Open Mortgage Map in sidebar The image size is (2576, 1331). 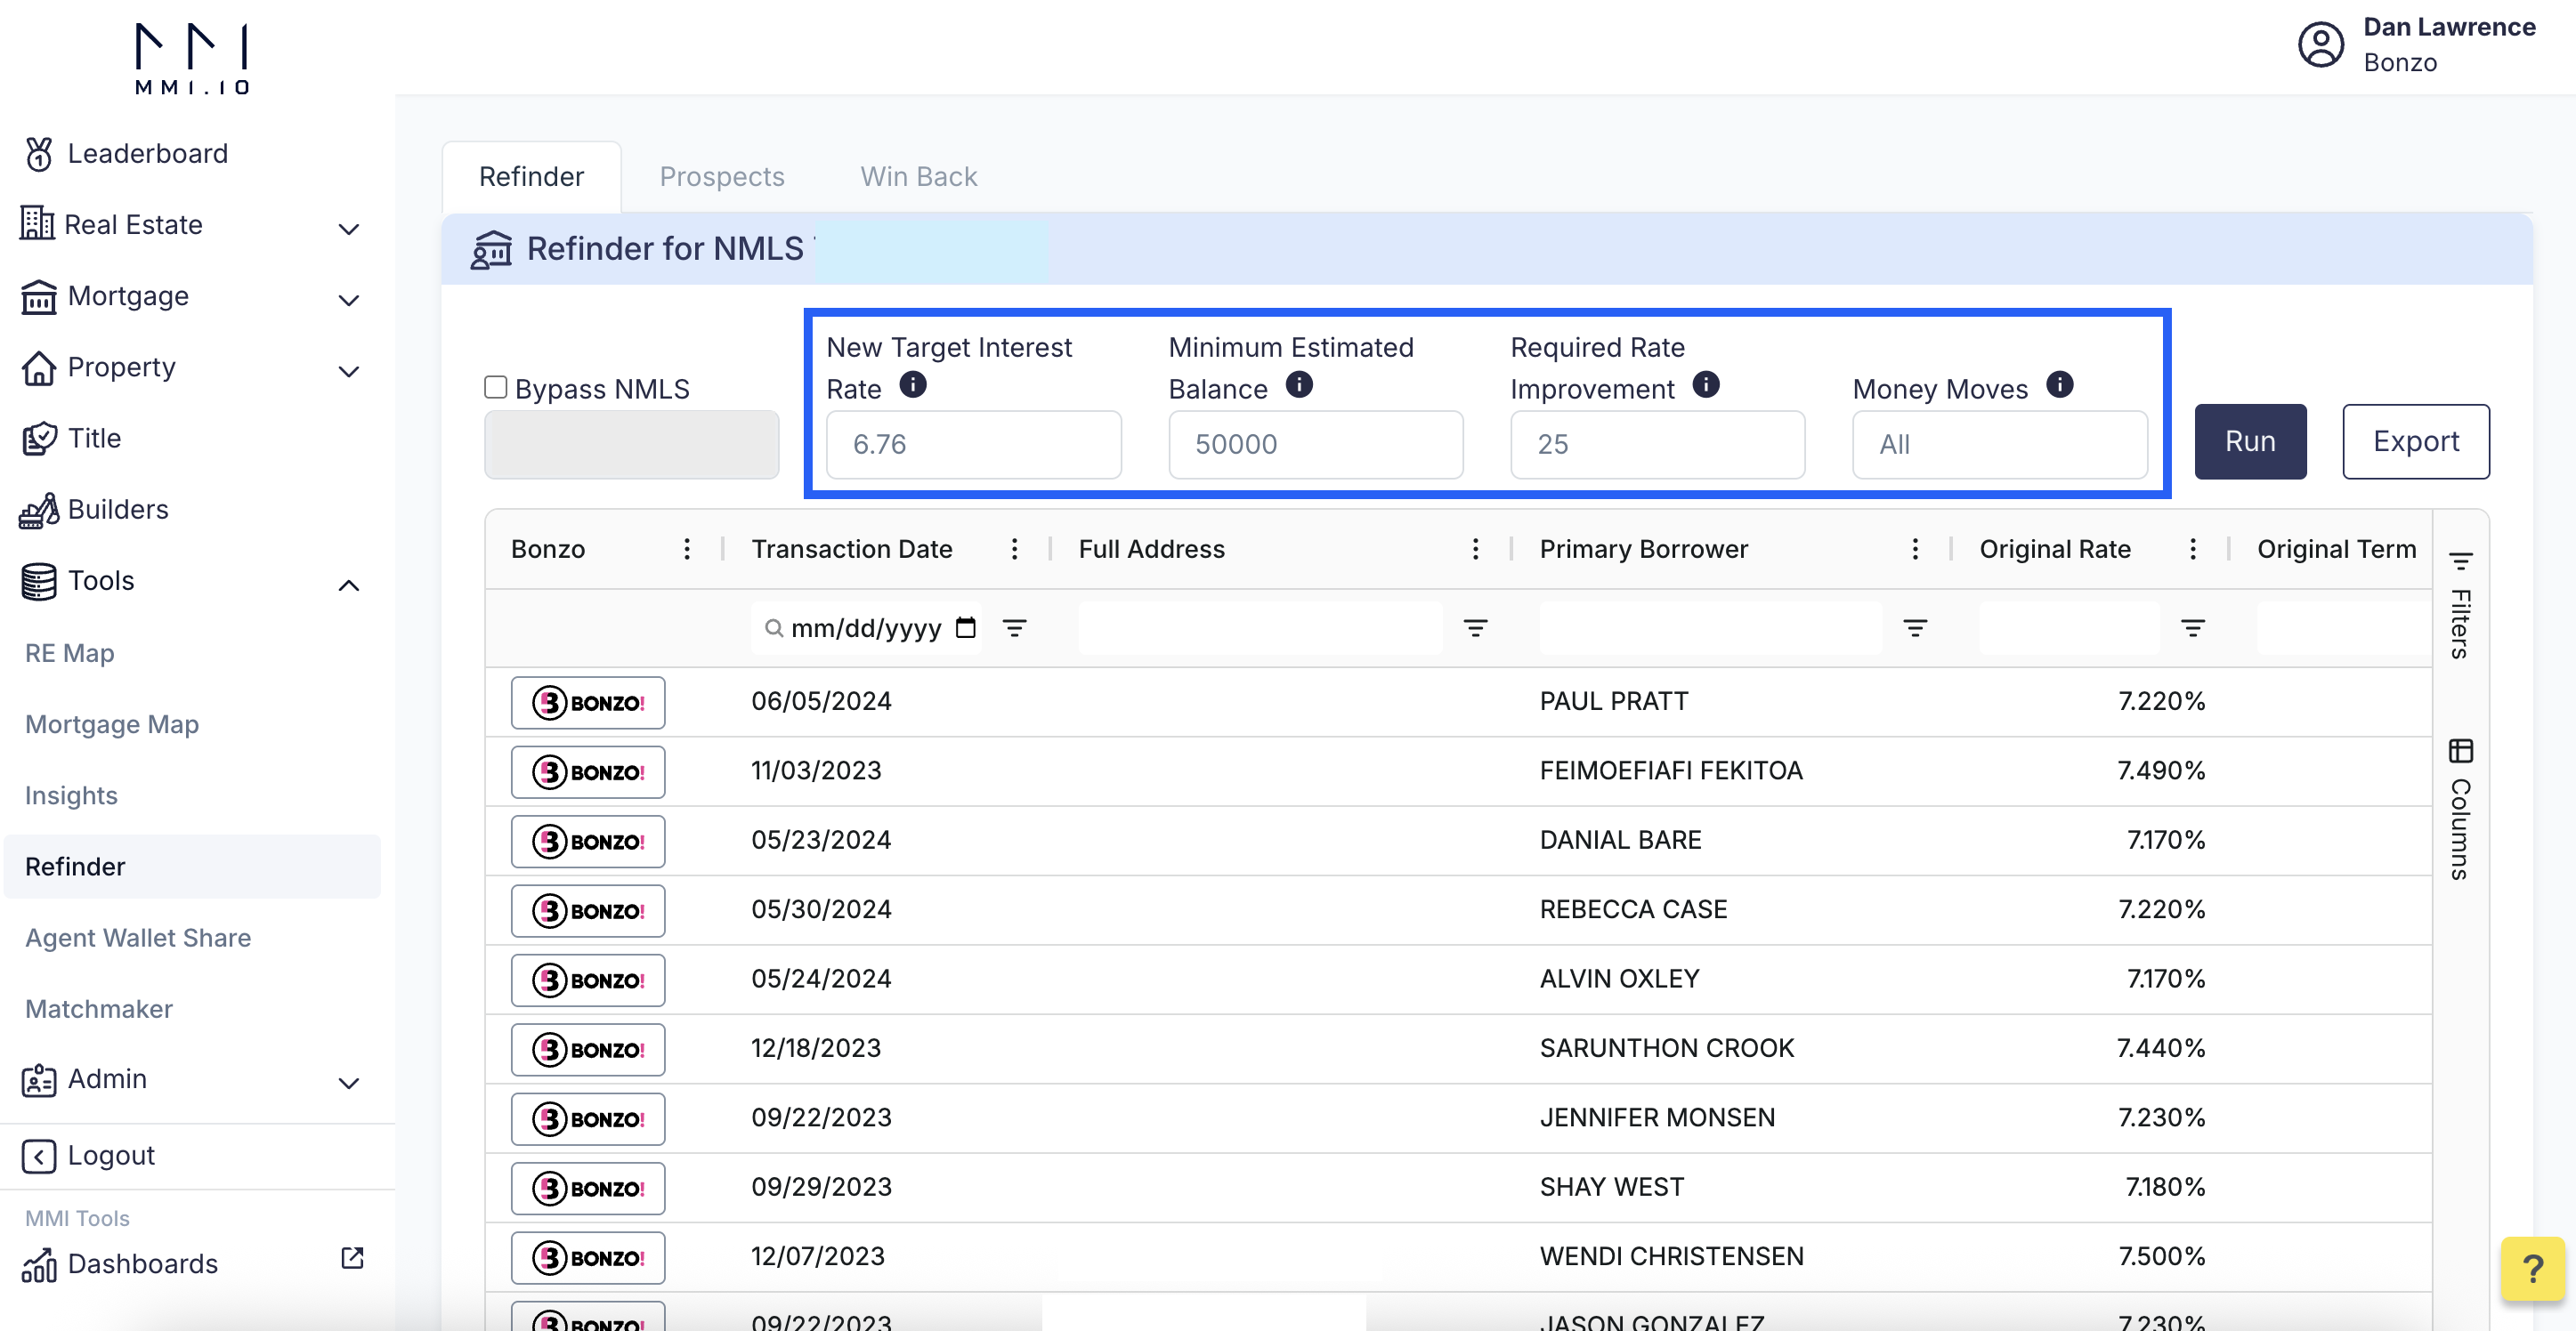112,724
